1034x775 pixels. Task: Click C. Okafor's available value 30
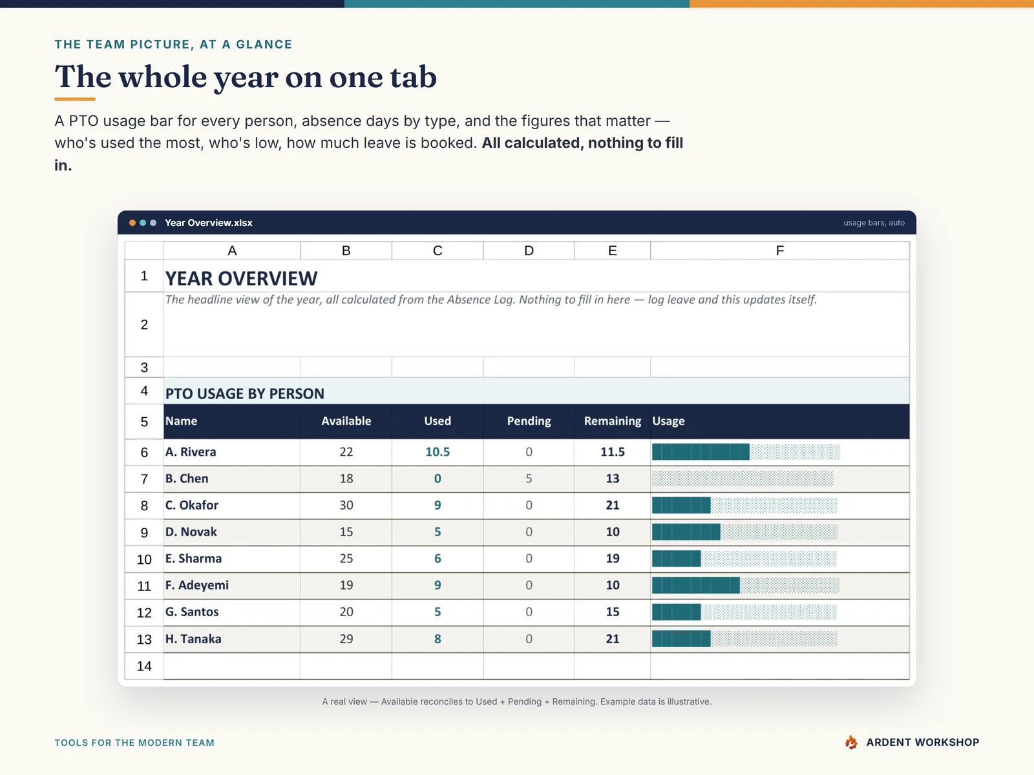coord(346,505)
